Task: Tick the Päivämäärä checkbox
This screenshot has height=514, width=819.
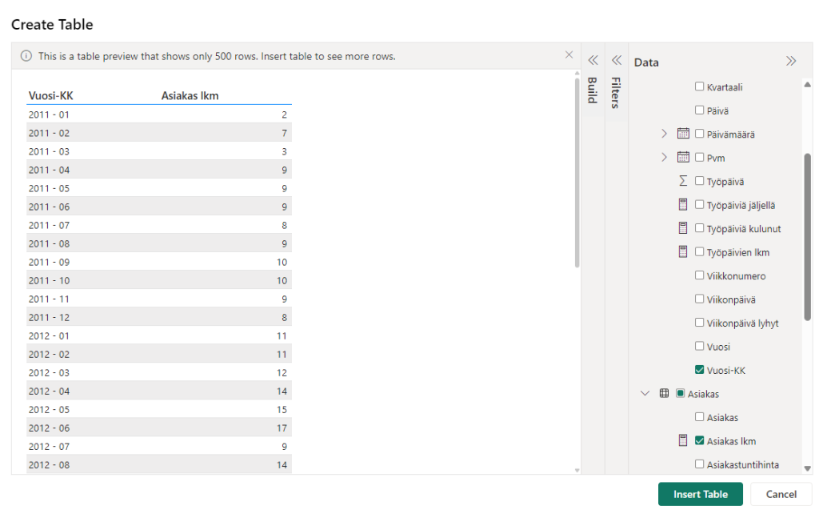Action: (x=699, y=134)
